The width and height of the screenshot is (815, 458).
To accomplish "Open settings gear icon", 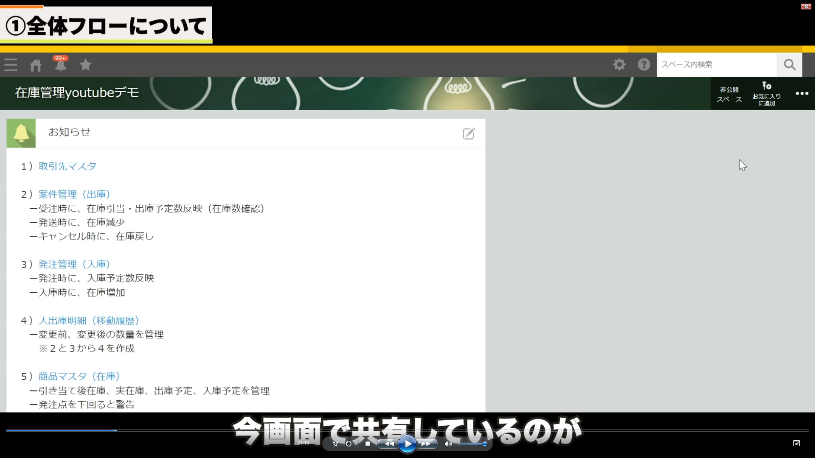I will click(x=619, y=64).
